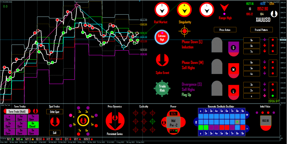
Task: Click the oscillator plus button
Action: pos(247,115)
